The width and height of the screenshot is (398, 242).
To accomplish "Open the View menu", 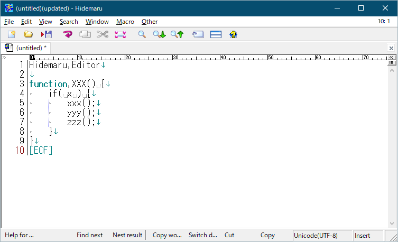I will coord(45,22).
